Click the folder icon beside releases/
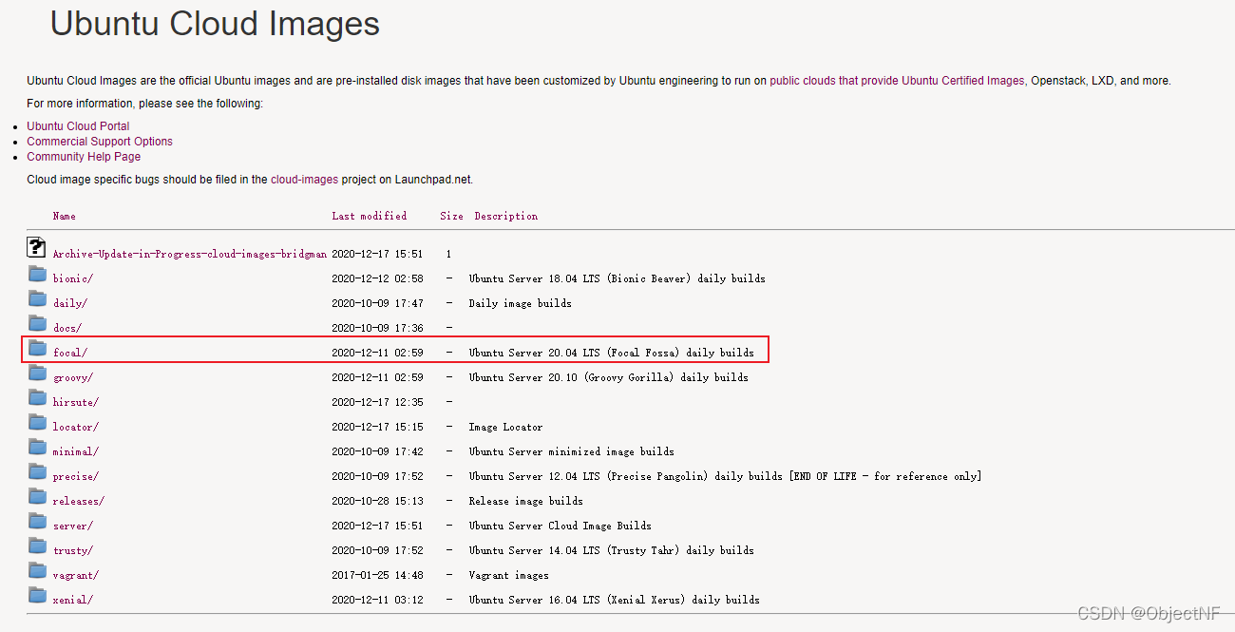The image size is (1235, 632). tap(37, 497)
